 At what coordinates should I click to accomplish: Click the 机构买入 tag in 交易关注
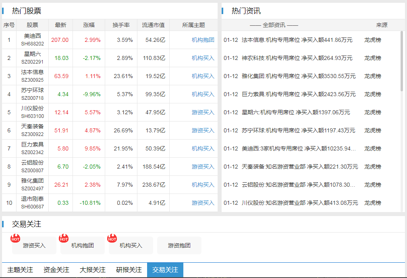point(131,245)
